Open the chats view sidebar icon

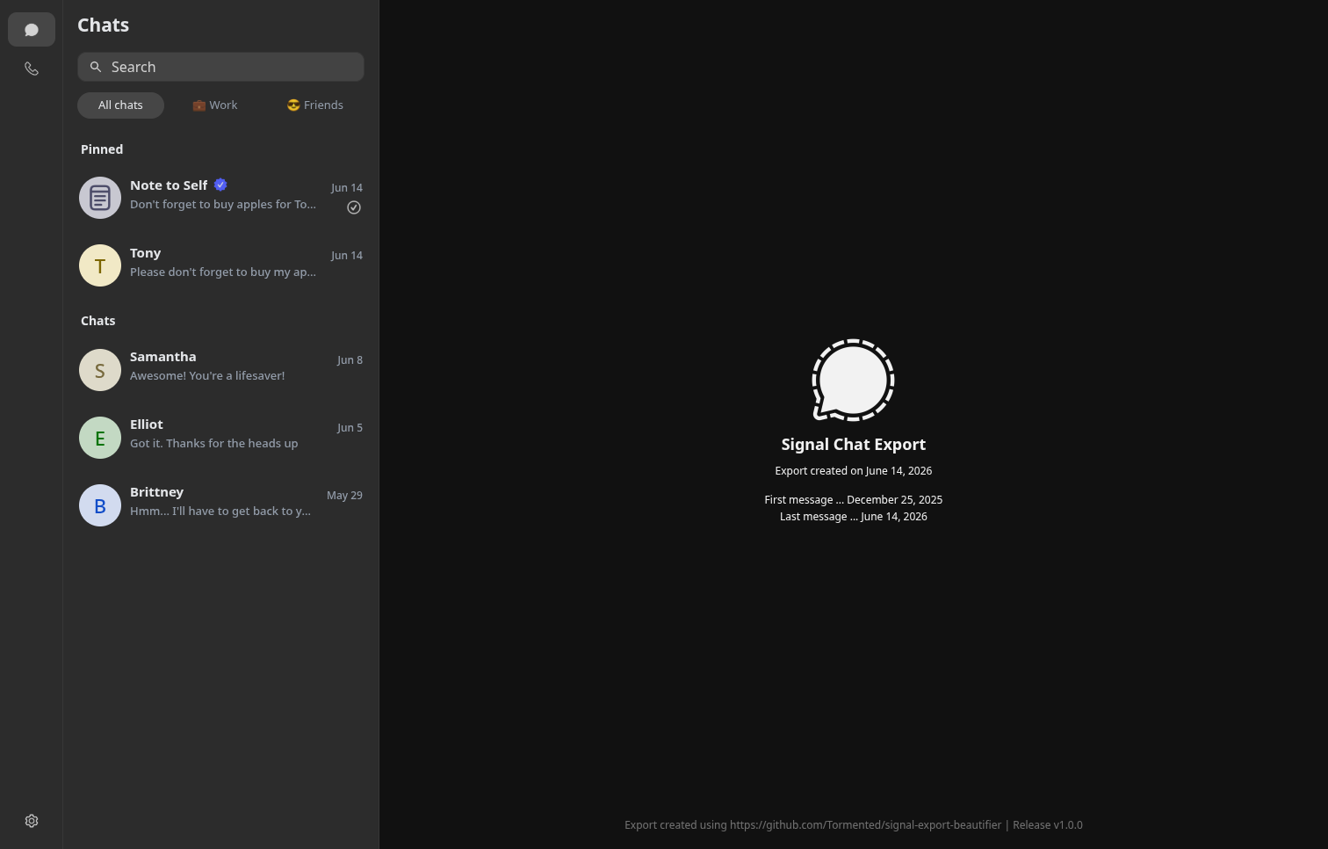32,30
